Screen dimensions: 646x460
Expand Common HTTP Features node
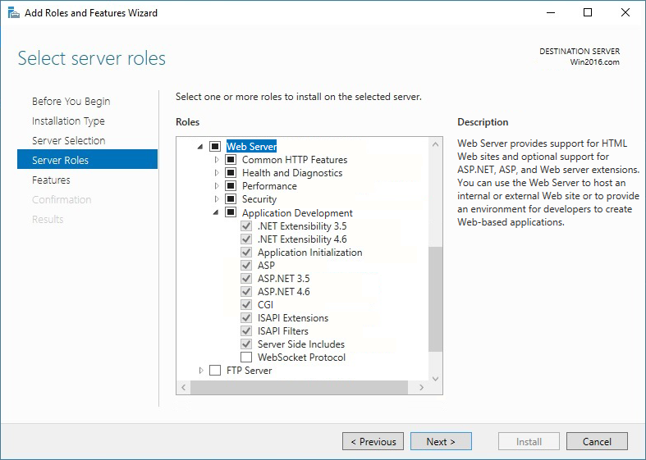pyautogui.click(x=217, y=160)
